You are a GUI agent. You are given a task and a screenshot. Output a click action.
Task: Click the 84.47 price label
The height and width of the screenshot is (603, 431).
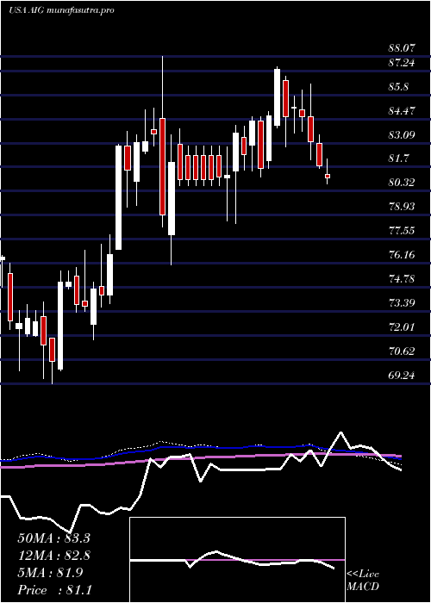(402, 111)
